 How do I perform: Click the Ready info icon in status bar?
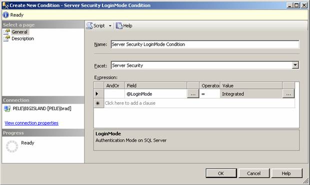[5, 15]
